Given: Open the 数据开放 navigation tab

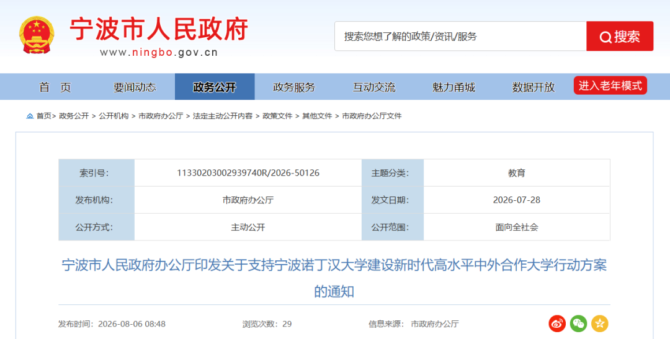Looking at the screenshot, I should [534, 87].
